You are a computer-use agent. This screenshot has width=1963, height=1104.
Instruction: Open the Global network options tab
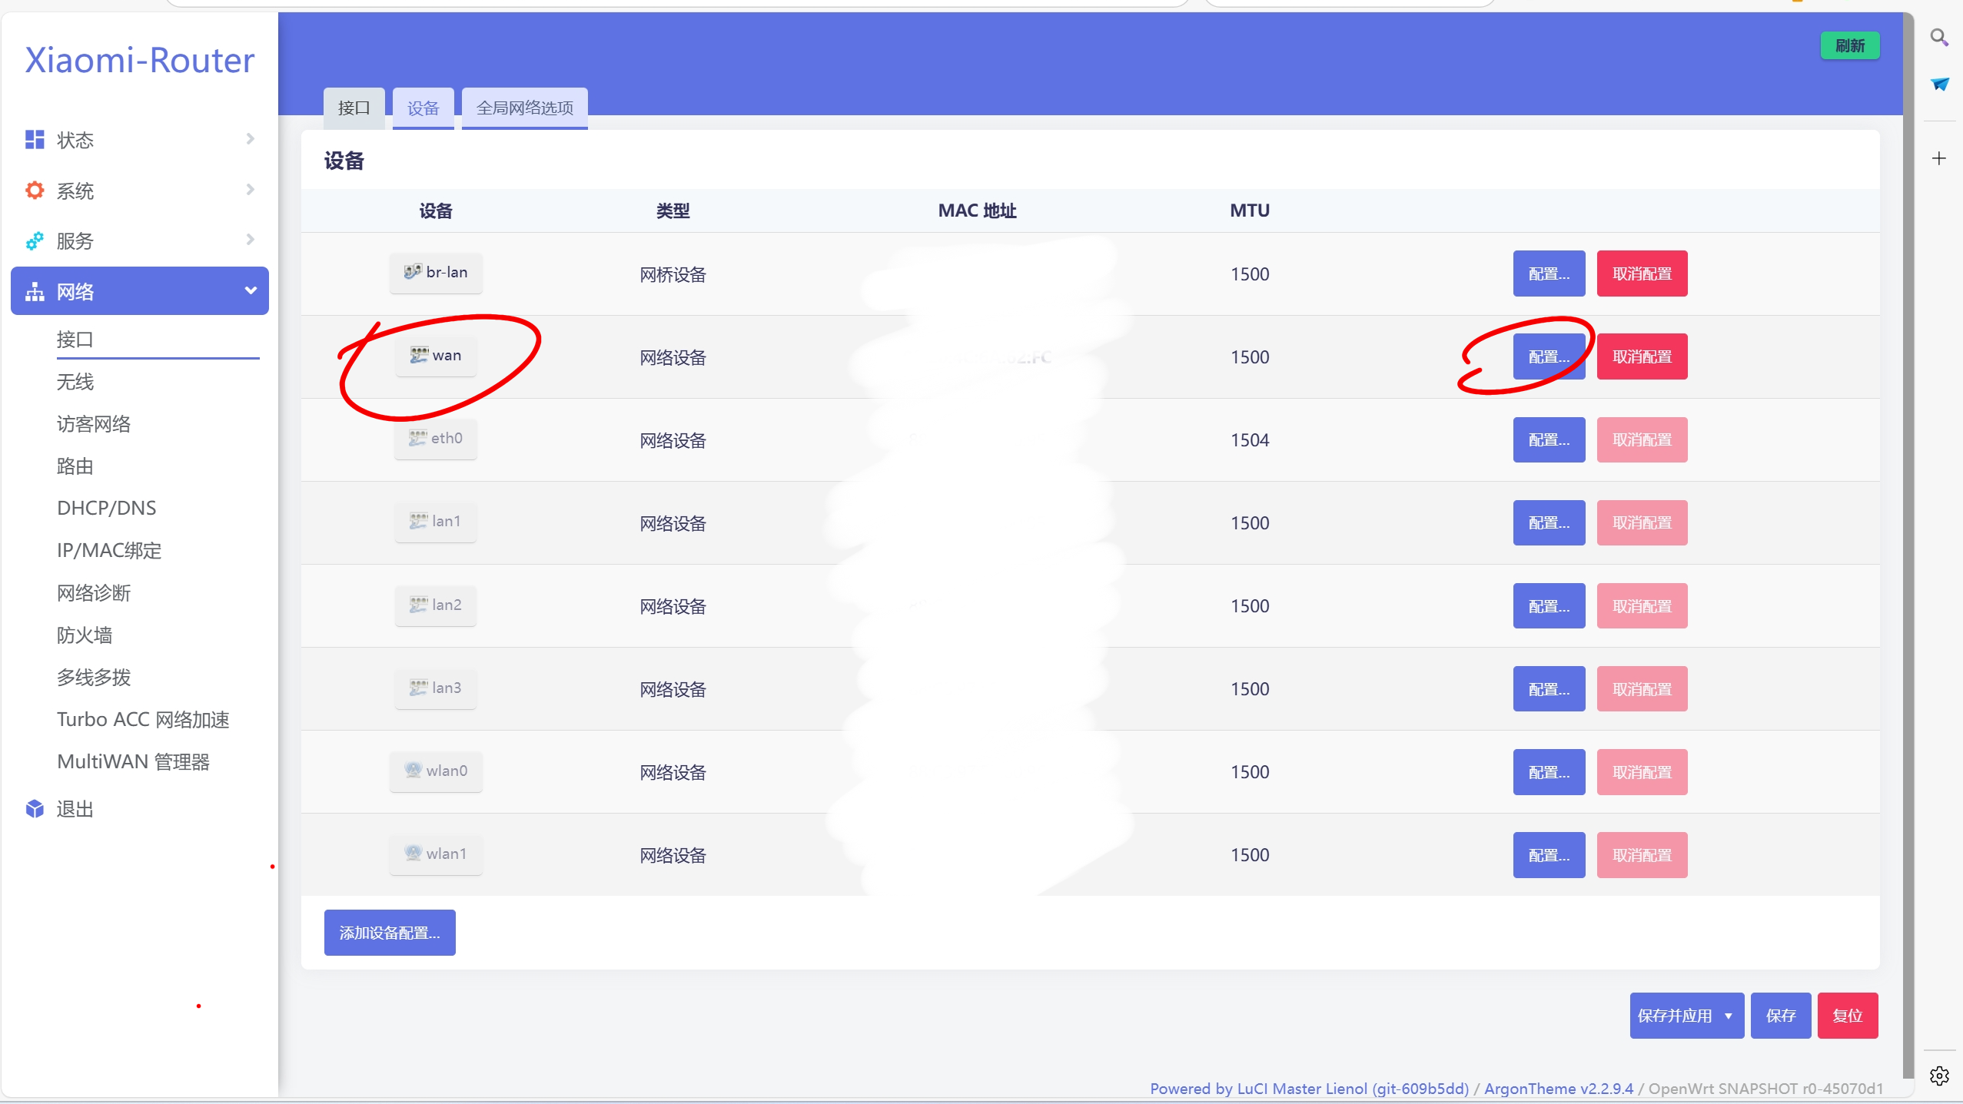(524, 108)
